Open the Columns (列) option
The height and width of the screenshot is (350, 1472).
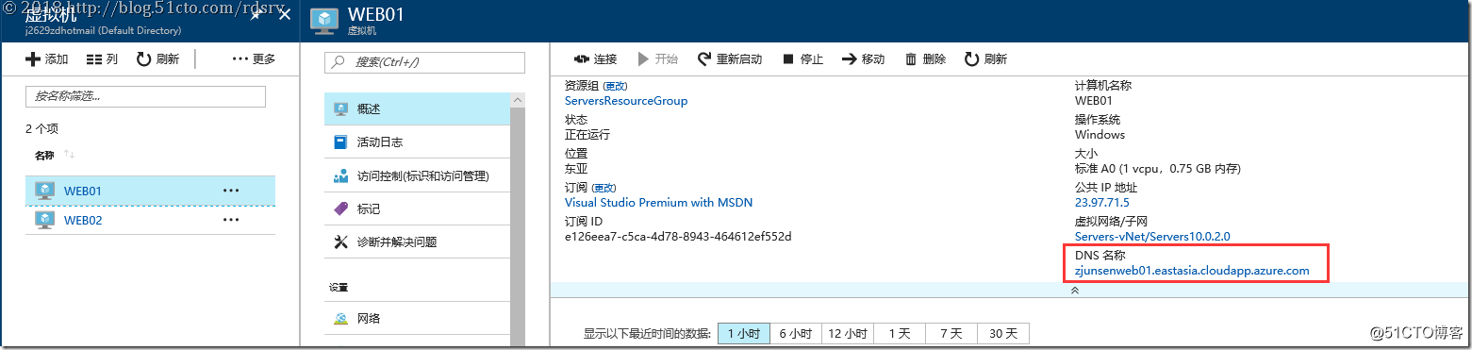coord(102,58)
